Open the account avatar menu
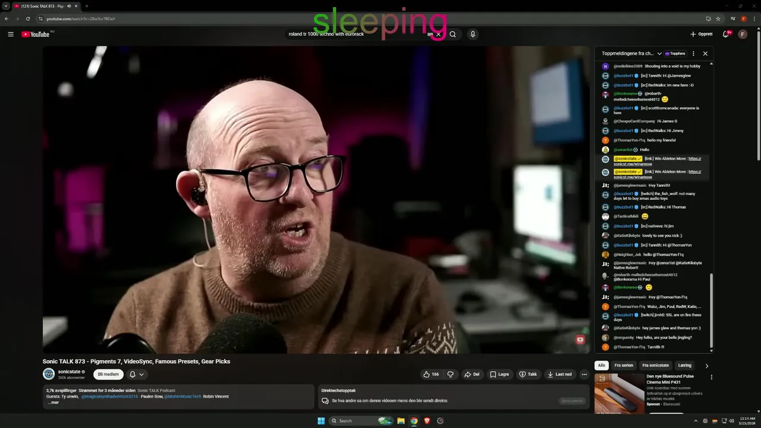The image size is (761, 428). [x=743, y=34]
